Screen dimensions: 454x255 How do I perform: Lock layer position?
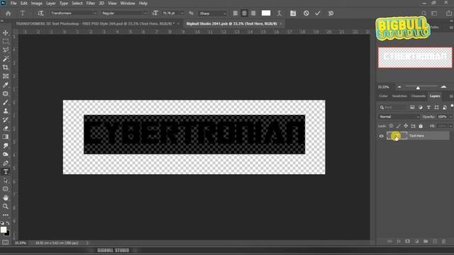[406, 126]
